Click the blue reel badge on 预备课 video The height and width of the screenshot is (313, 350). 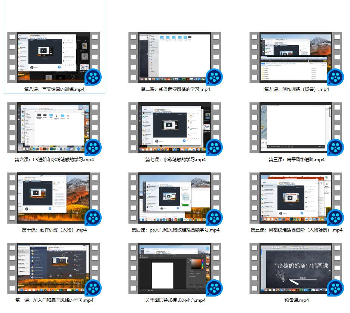coord(335,288)
